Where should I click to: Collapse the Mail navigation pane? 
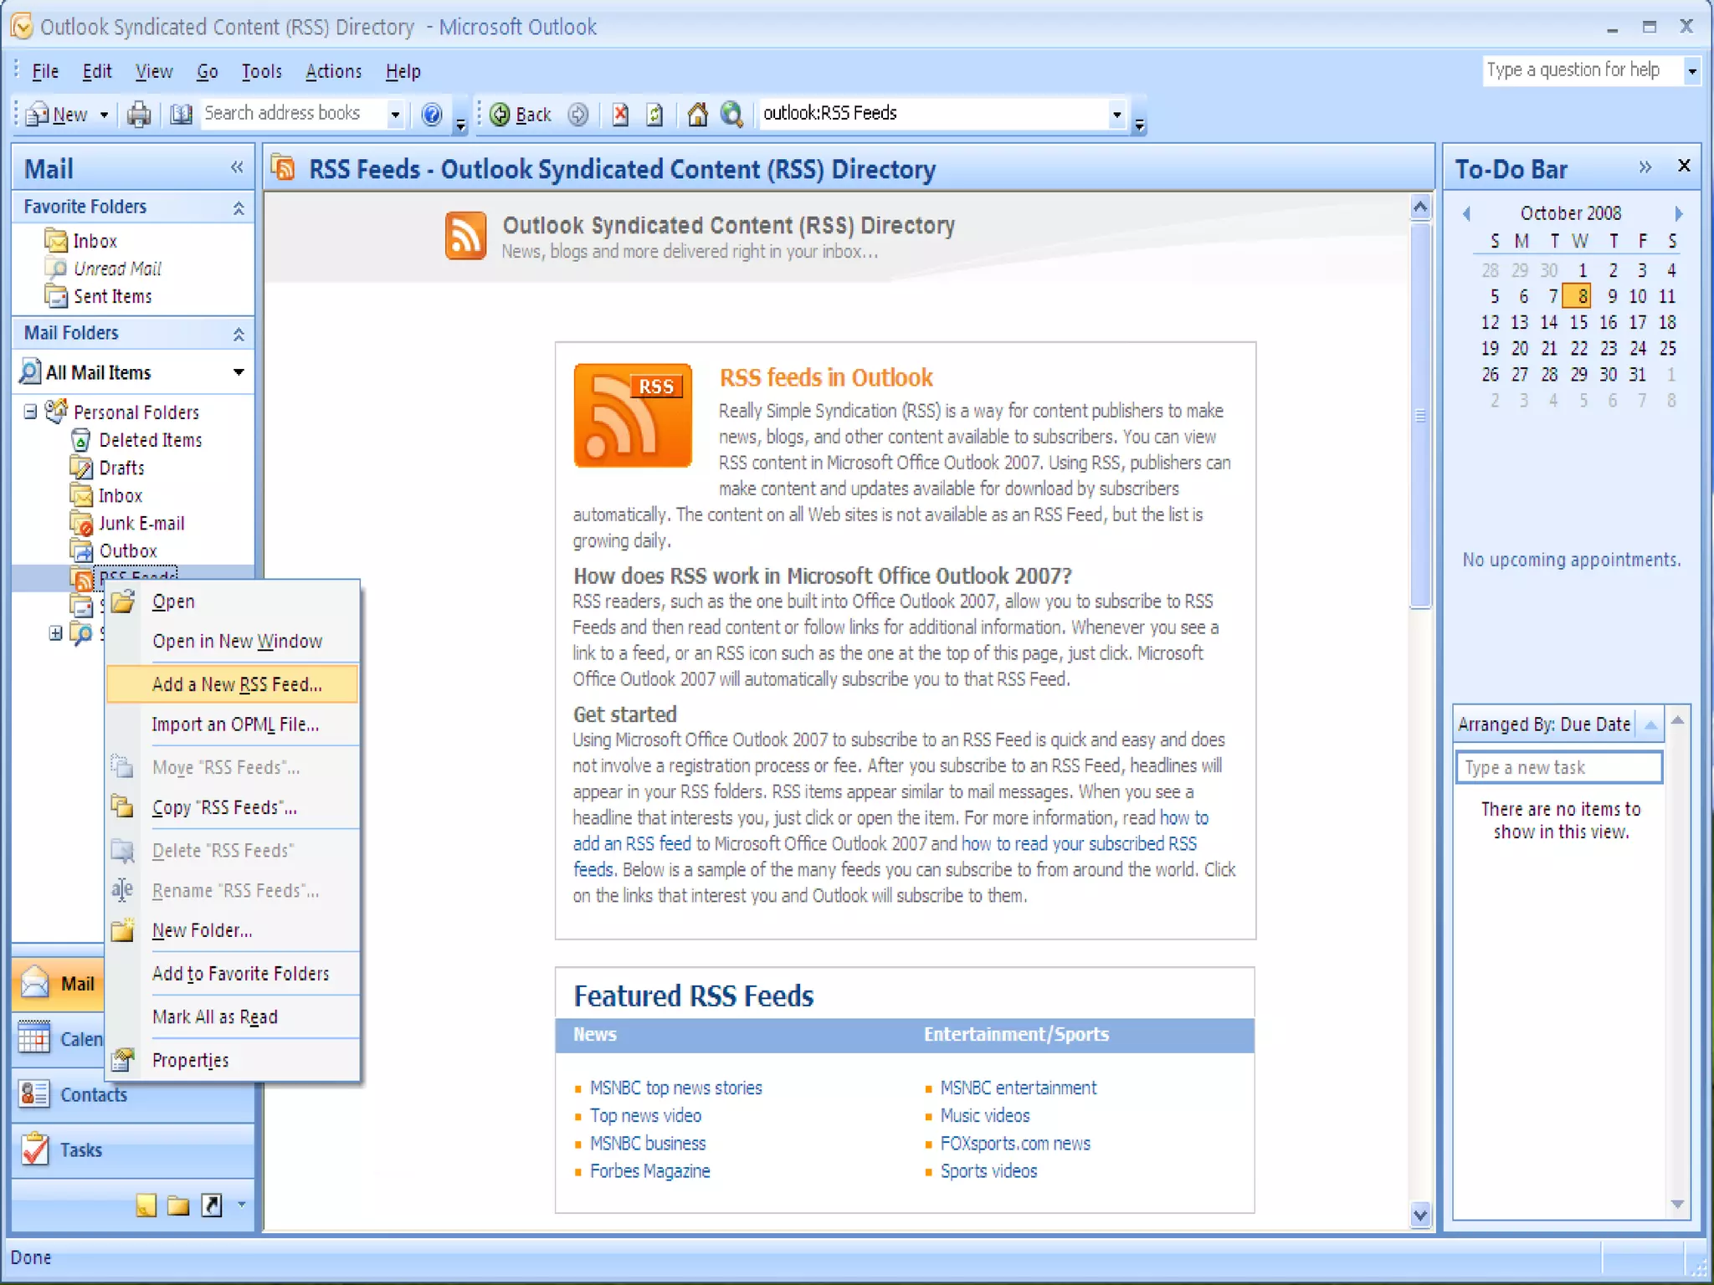[x=237, y=167]
